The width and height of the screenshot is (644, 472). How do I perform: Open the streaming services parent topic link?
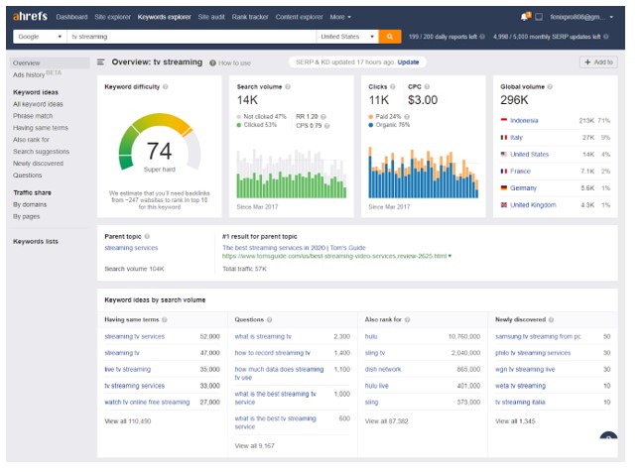(131, 248)
